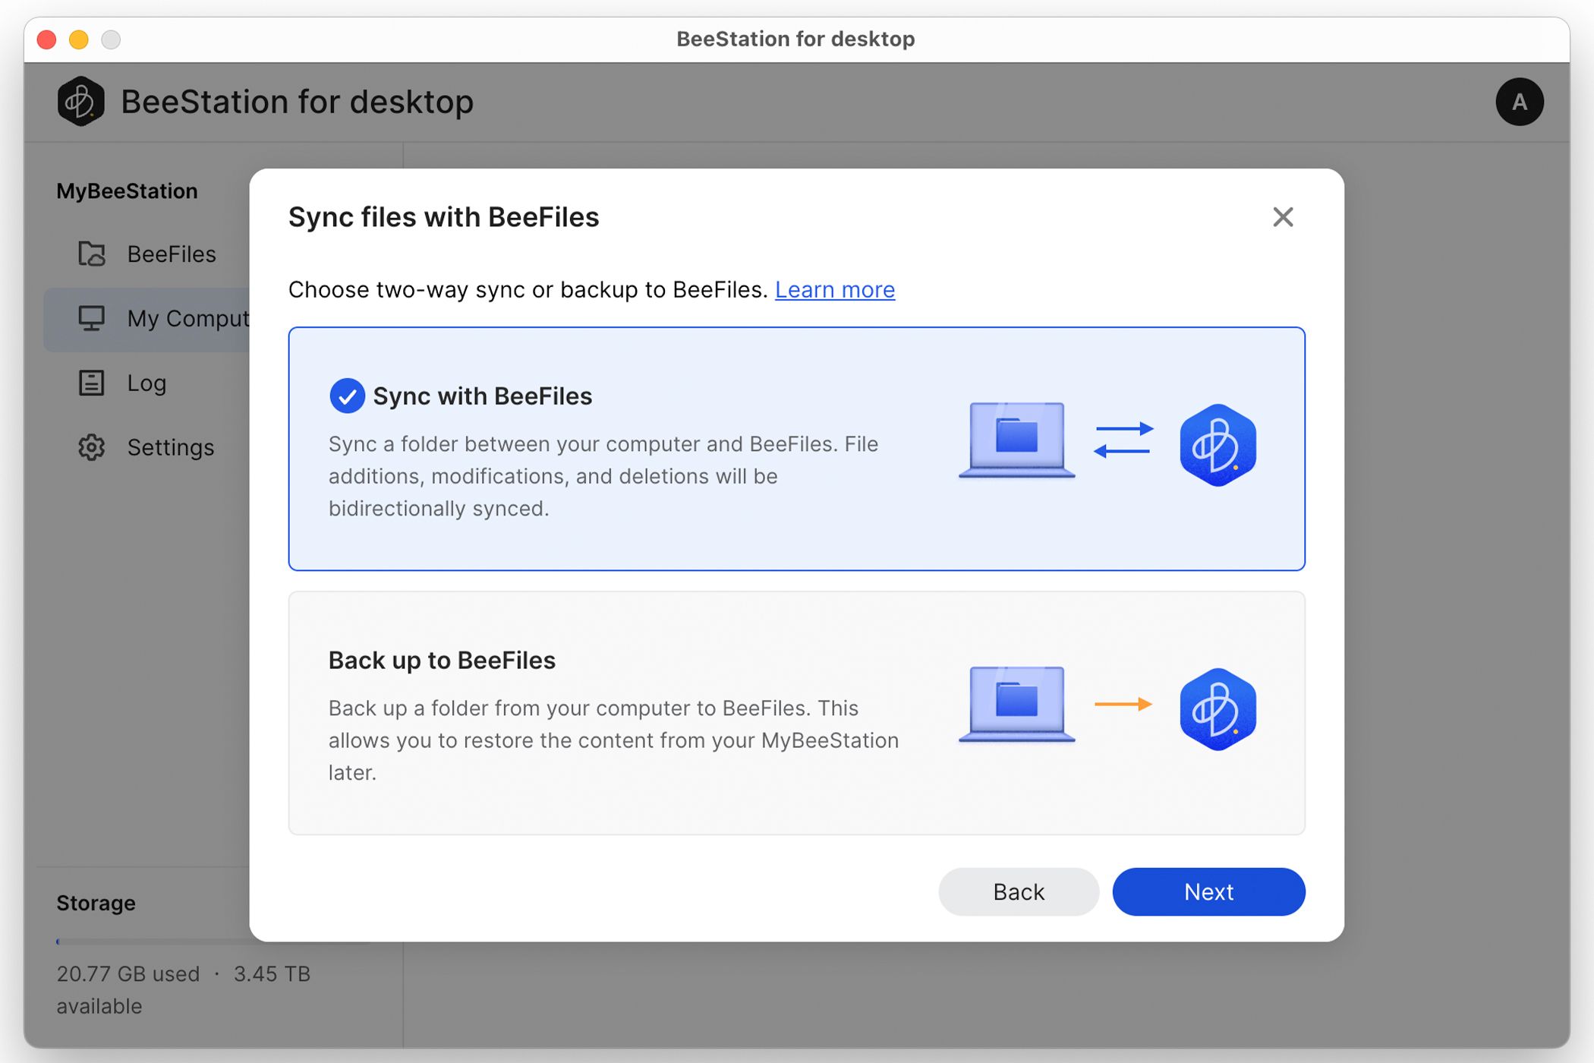Click the Settings gear icon
Screen dimensions: 1594x1063
(92, 447)
